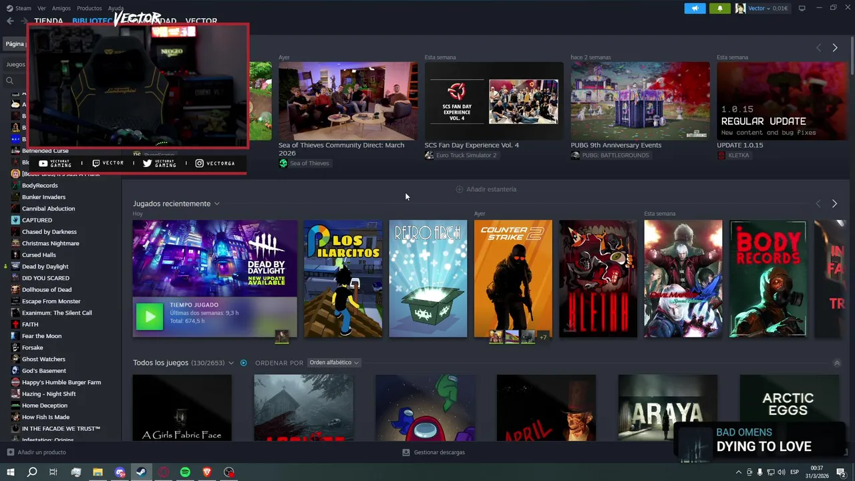Open Brave browser from the taskbar
Viewport: 855px width, 481px height.
(207, 472)
